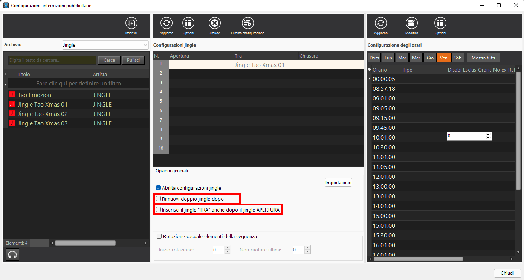
Task: Expand arrow next to schedule Opzioni
Action: 452,26
